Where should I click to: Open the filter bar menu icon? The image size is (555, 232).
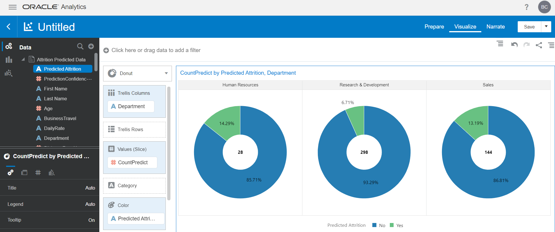point(500,44)
